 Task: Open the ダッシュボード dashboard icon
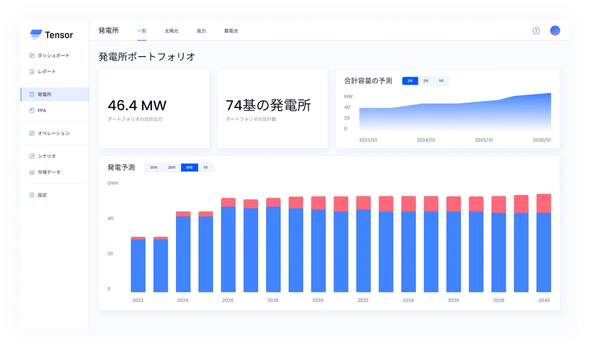click(x=32, y=56)
